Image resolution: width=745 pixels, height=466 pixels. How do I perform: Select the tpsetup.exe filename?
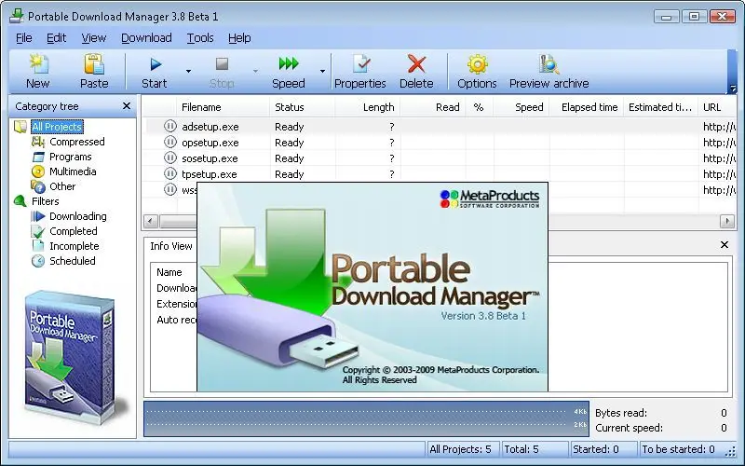[209, 174]
